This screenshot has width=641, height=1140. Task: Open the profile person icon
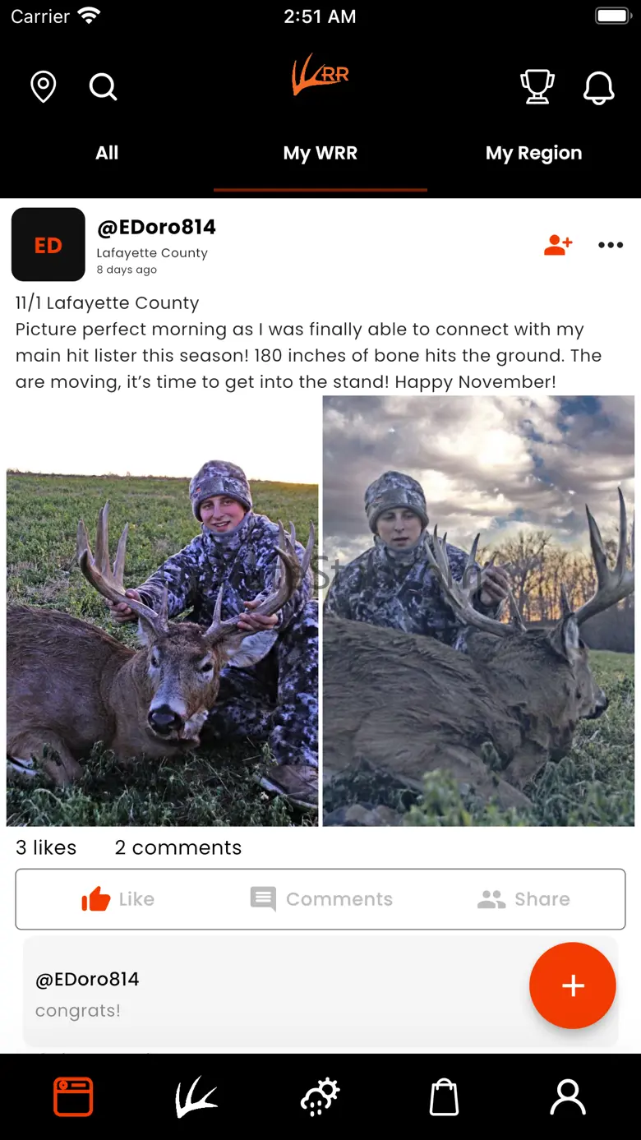point(568,1098)
